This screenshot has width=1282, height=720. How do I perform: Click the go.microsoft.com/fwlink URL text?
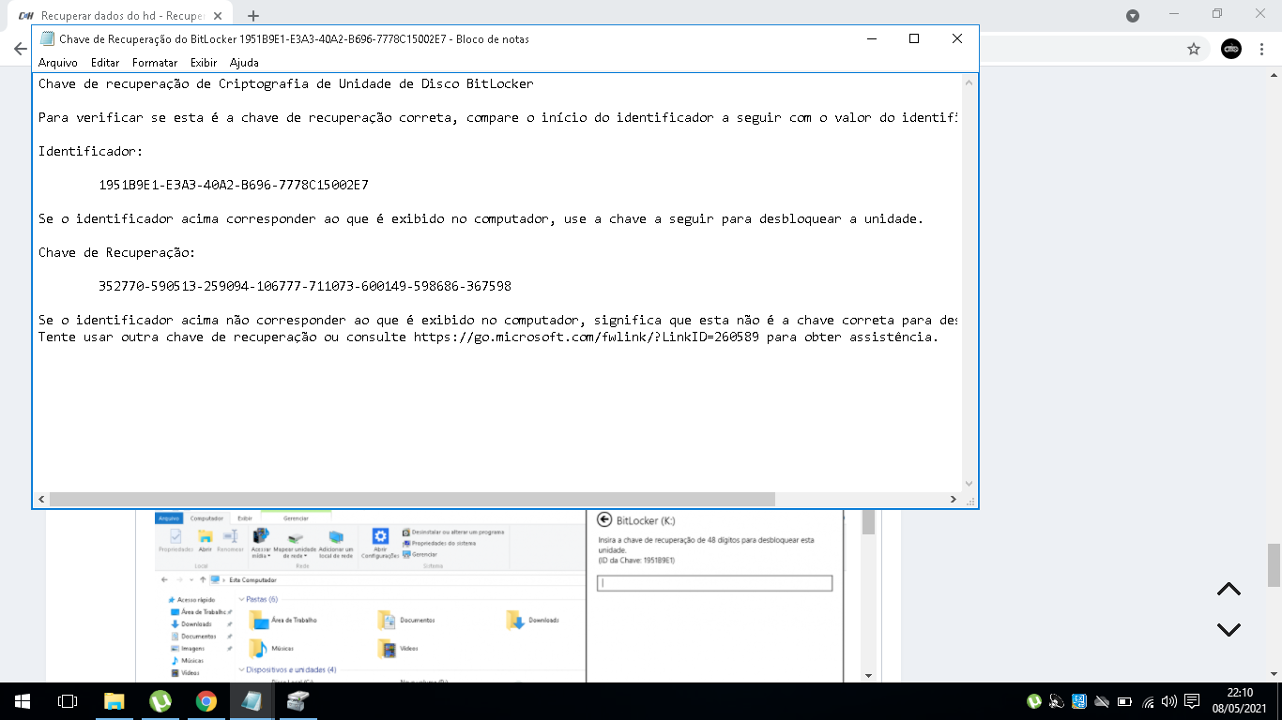[587, 337]
